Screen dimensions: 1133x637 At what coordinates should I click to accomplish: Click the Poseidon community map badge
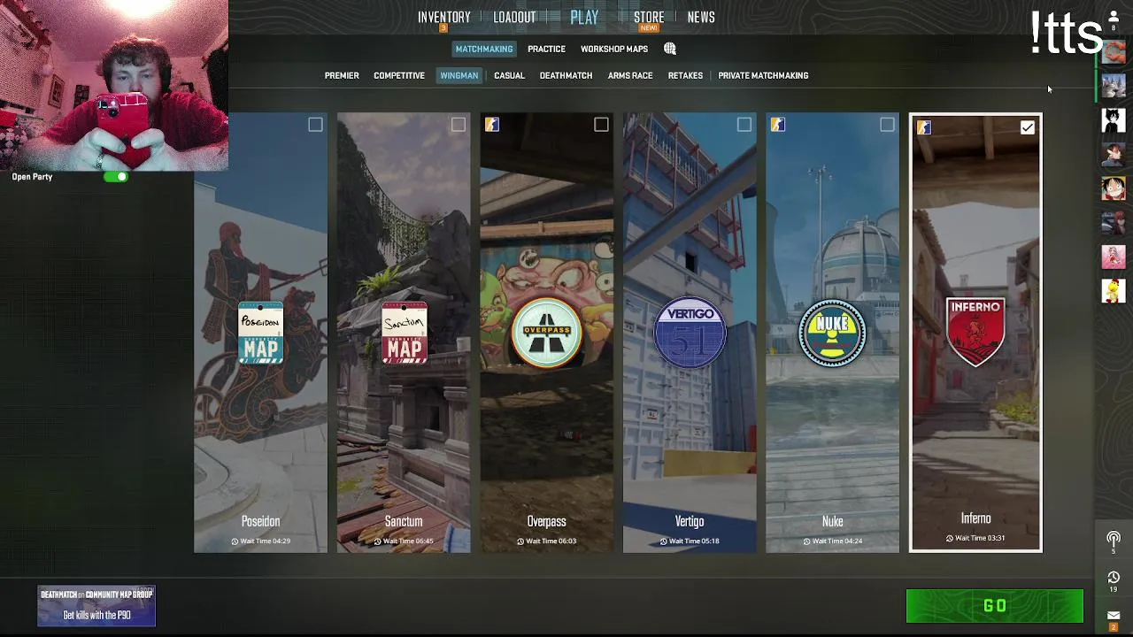tap(260, 334)
